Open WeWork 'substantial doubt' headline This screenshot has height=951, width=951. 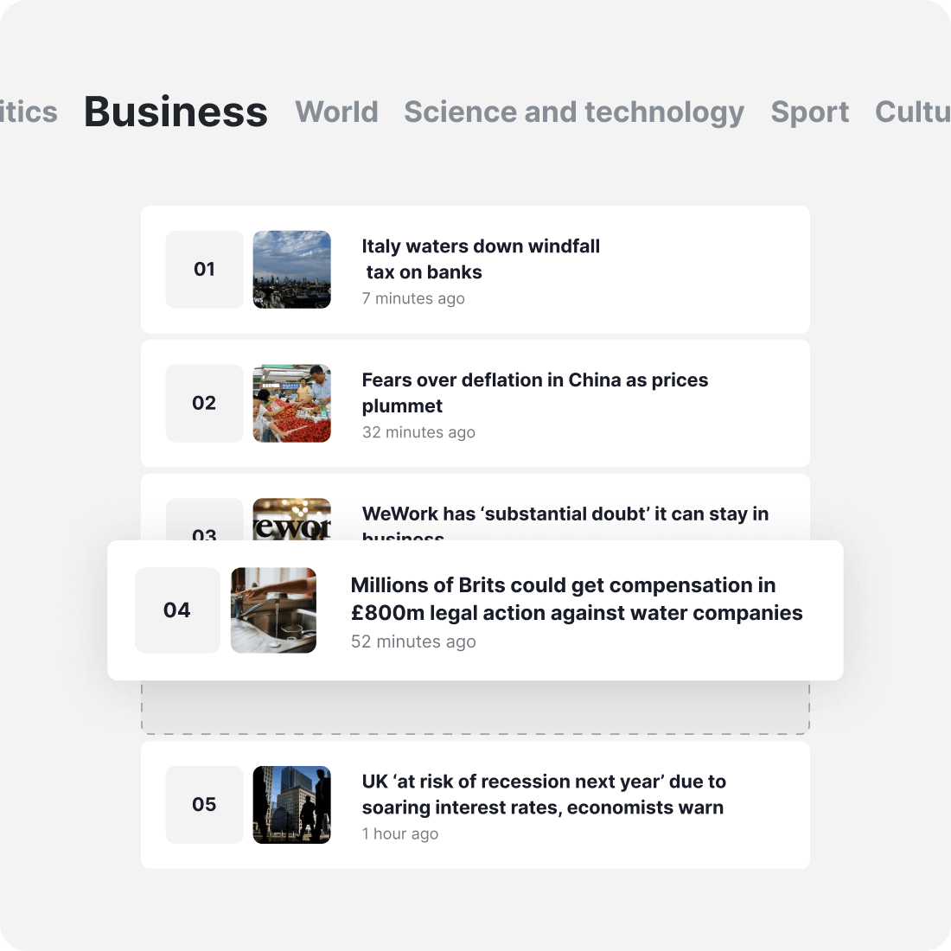(x=565, y=514)
